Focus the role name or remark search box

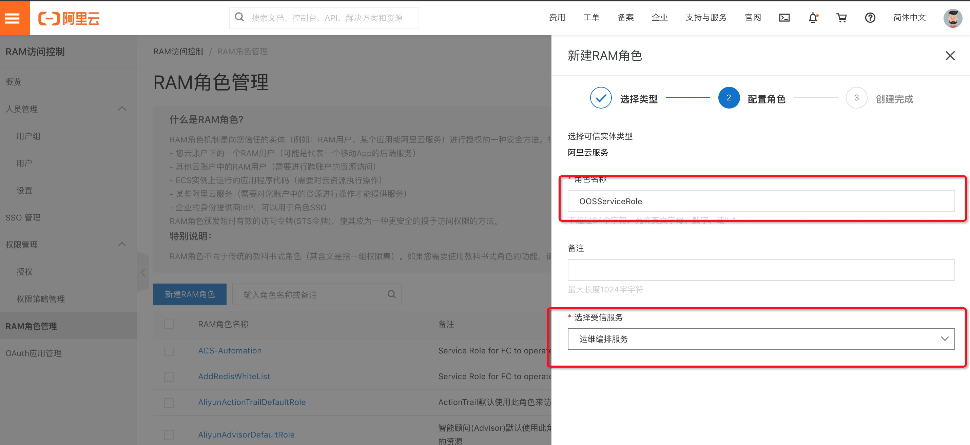tap(316, 294)
